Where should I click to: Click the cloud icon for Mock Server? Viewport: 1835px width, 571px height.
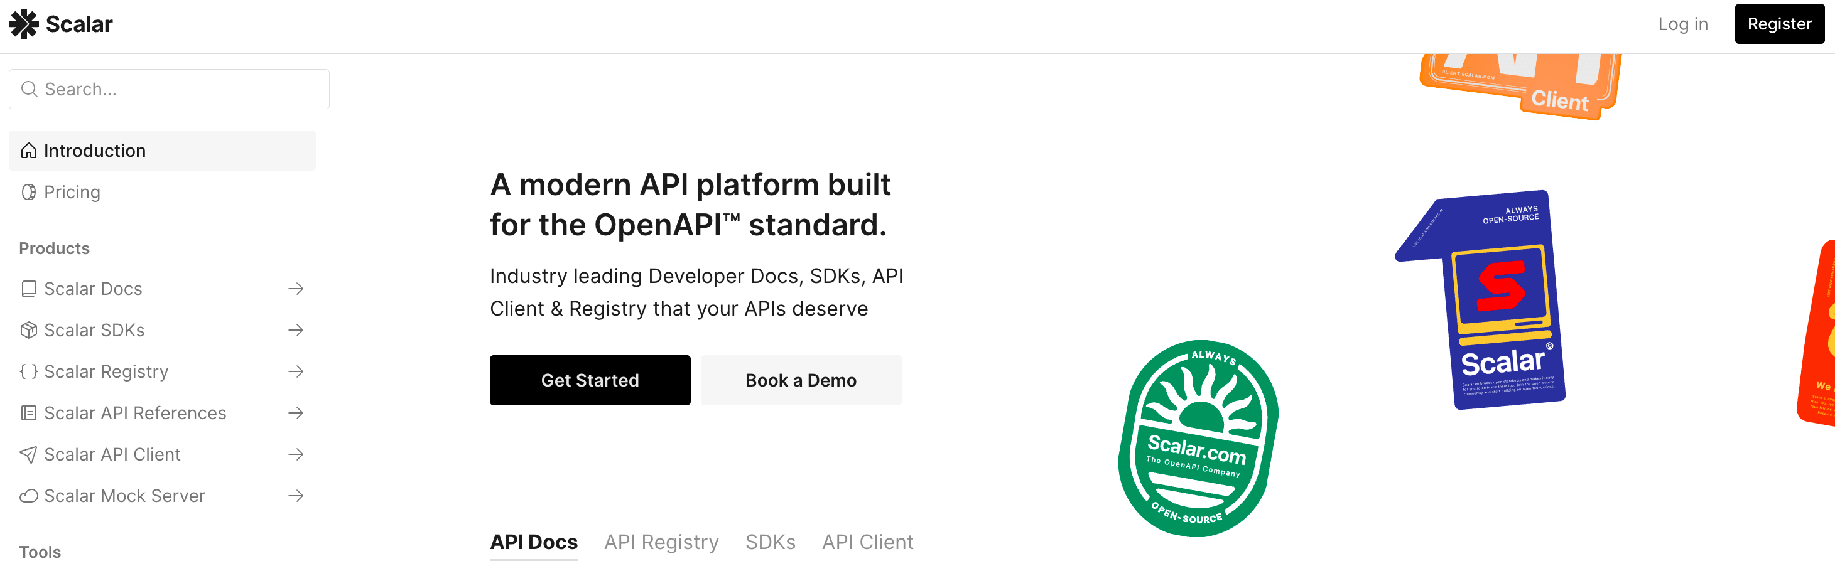(x=28, y=496)
